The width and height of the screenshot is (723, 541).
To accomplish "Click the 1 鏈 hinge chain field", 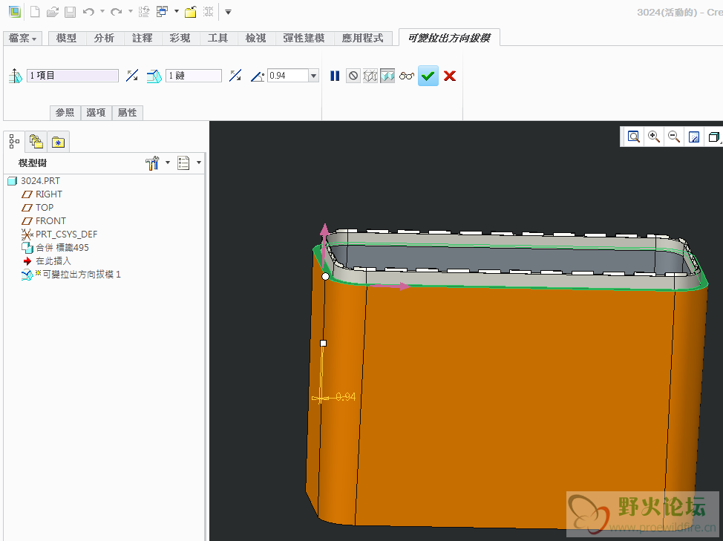I will [194, 76].
